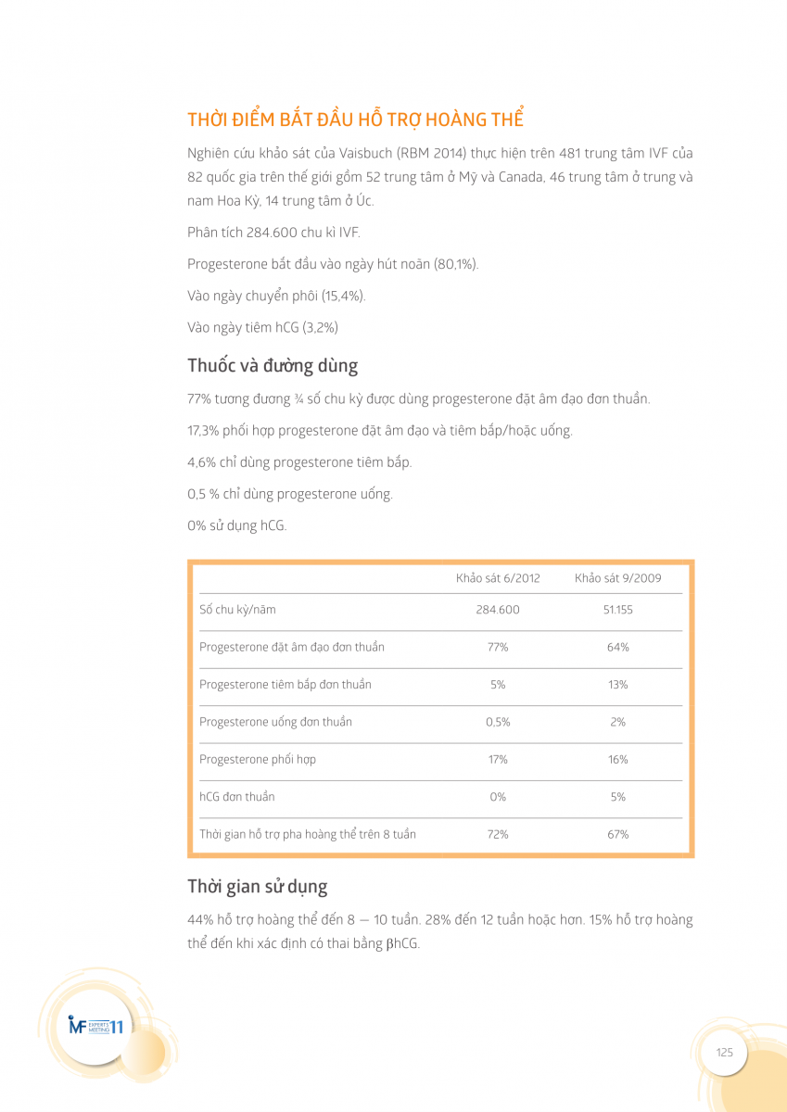Click the 'Khảo sát 9/2009' column header
Screen dimensions: 787x1112
pos(617,578)
